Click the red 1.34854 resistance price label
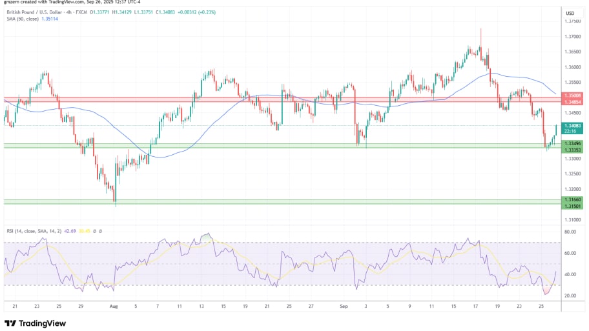 pos(572,101)
